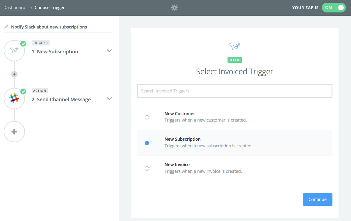Open step '1. New Subscription' in sidebar
The height and width of the screenshot is (221, 351).
point(55,52)
